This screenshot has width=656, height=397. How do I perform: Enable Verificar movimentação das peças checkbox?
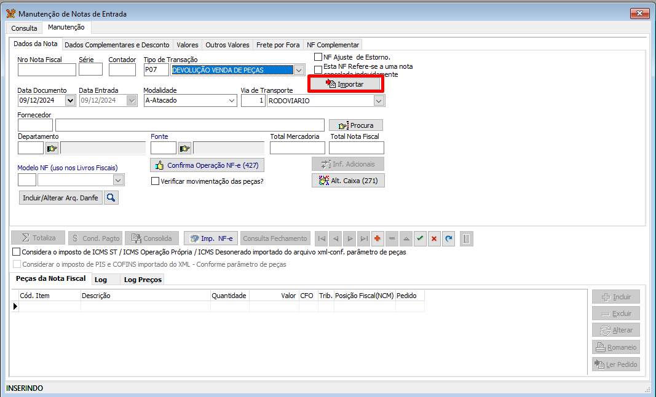(155, 181)
